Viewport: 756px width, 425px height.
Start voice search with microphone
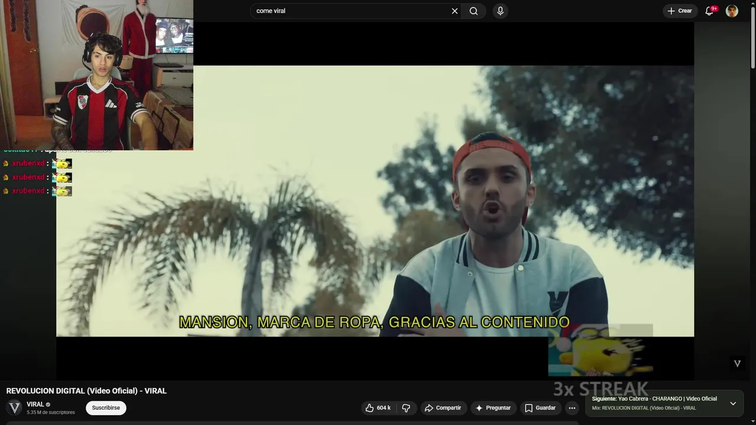[x=500, y=11]
